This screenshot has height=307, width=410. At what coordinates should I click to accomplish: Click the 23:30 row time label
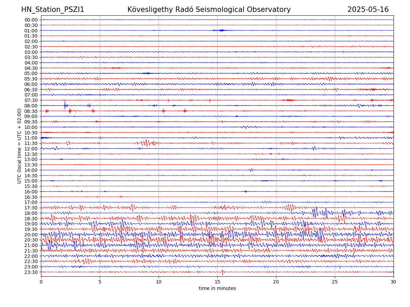point(31,272)
